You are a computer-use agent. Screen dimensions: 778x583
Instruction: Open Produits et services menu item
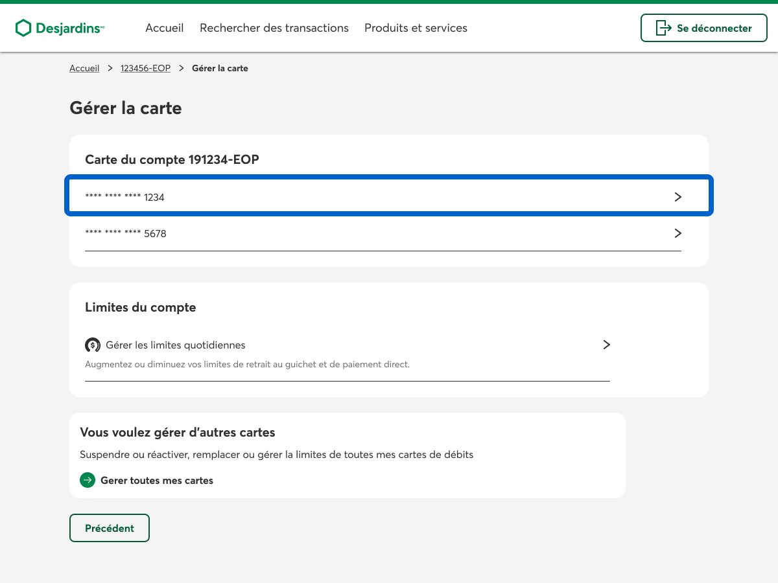(x=416, y=28)
